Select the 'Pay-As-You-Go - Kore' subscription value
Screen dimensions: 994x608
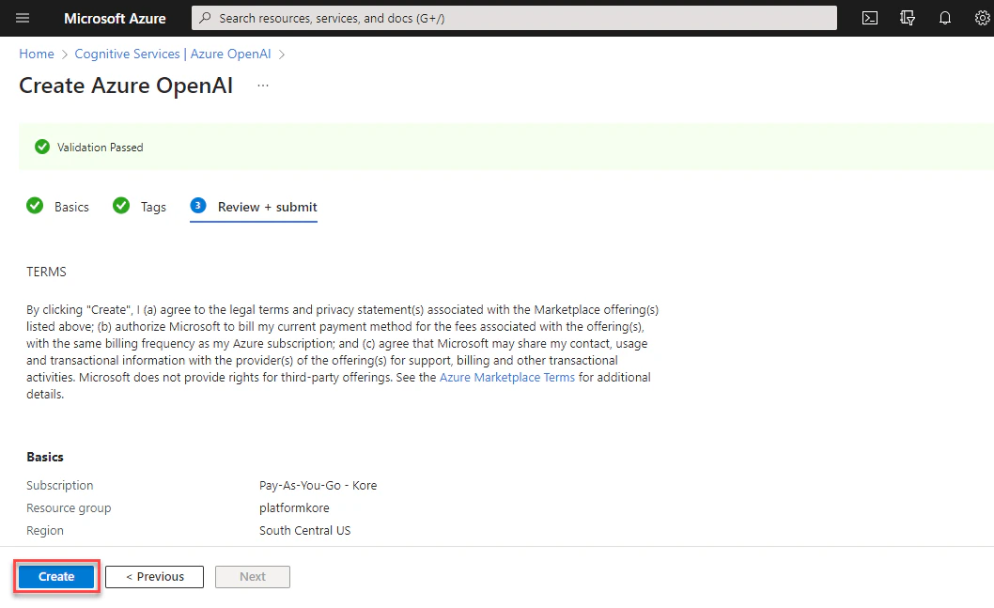coord(318,485)
